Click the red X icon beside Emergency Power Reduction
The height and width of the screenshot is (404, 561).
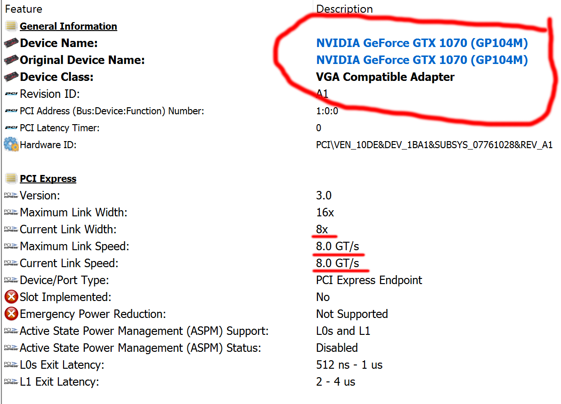(11, 314)
